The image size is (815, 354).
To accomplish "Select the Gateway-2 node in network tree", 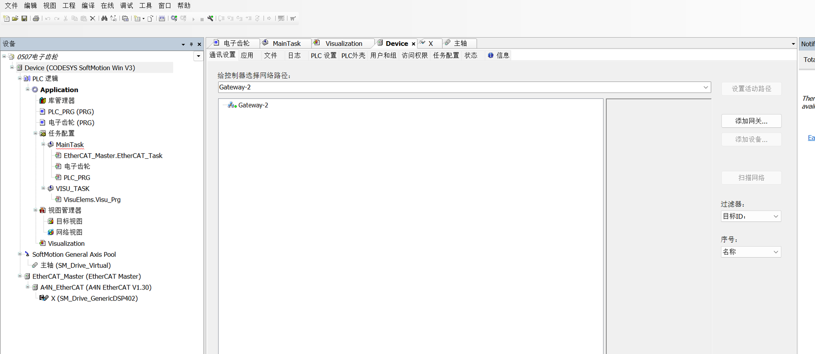I will (253, 105).
